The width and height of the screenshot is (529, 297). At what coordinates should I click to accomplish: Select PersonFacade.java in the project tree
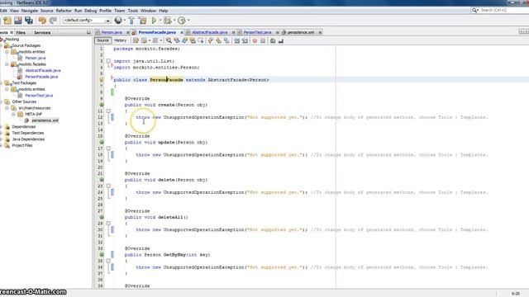point(41,77)
